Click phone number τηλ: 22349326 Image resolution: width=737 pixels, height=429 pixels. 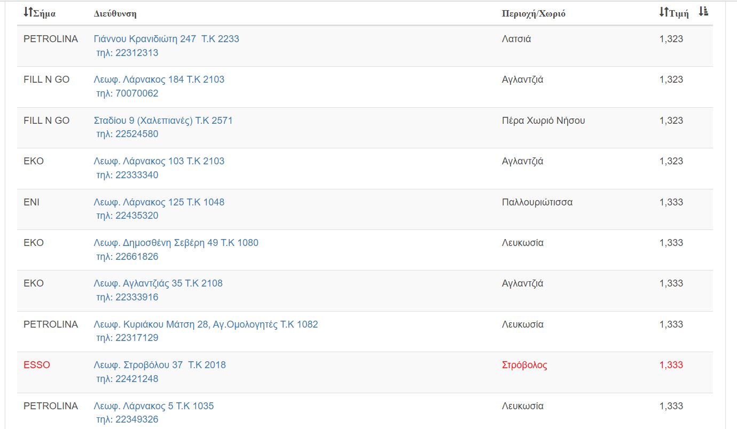coord(127,419)
